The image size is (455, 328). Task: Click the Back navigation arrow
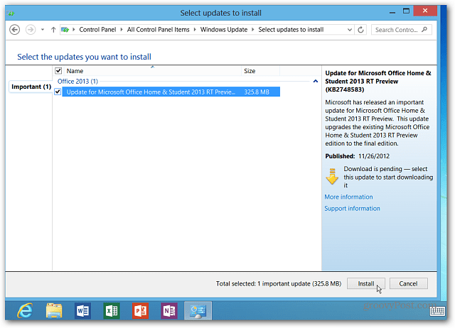[x=14, y=30]
